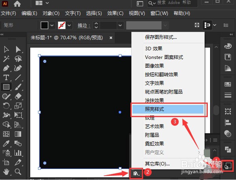Select the Shaper tool

[6, 96]
